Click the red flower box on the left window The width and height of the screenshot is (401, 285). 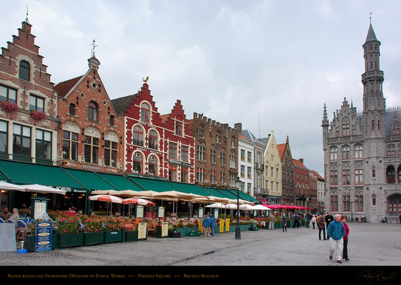pyautogui.click(x=9, y=106)
